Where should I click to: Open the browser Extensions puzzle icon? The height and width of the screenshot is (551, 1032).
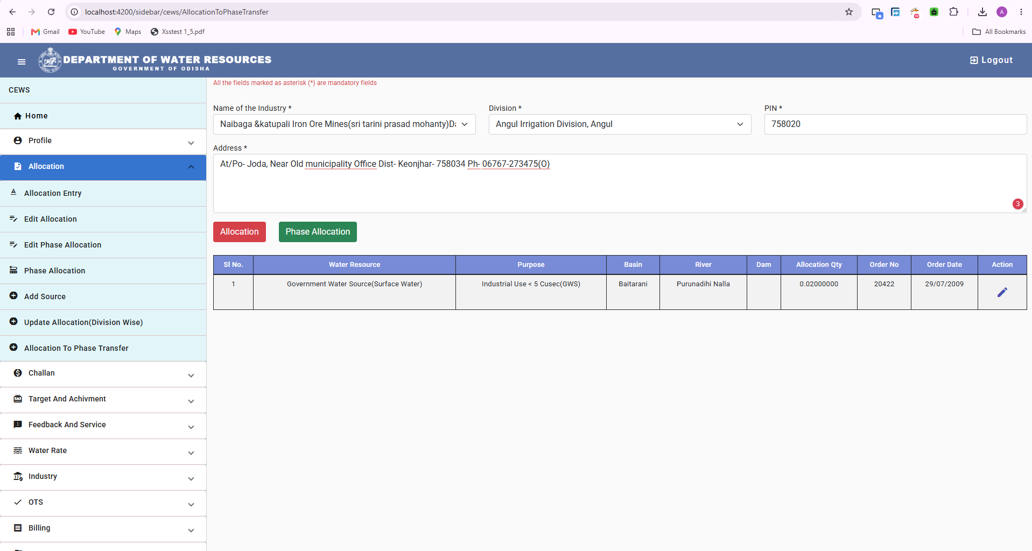953,12
